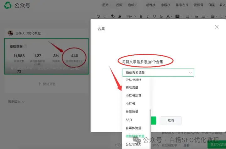Click the paragraph side-margin icon

[x=203, y=16]
